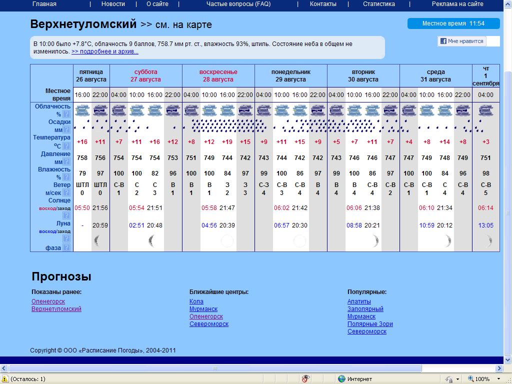Open the Мурманск forecast under Ближайшие центры
512x384 pixels.
[x=203, y=309]
